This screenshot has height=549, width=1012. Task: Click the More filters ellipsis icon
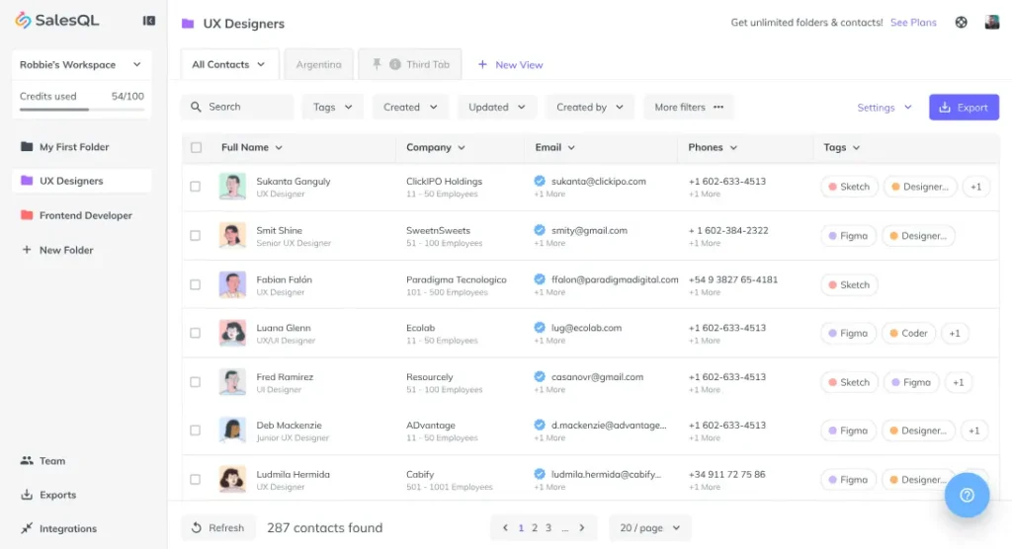pos(718,107)
